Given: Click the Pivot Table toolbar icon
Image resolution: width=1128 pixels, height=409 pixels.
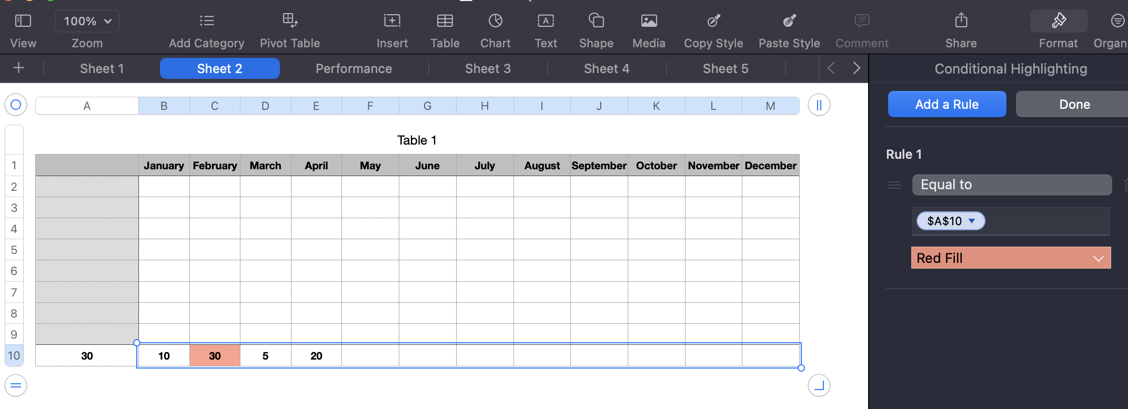Looking at the screenshot, I should tap(289, 21).
